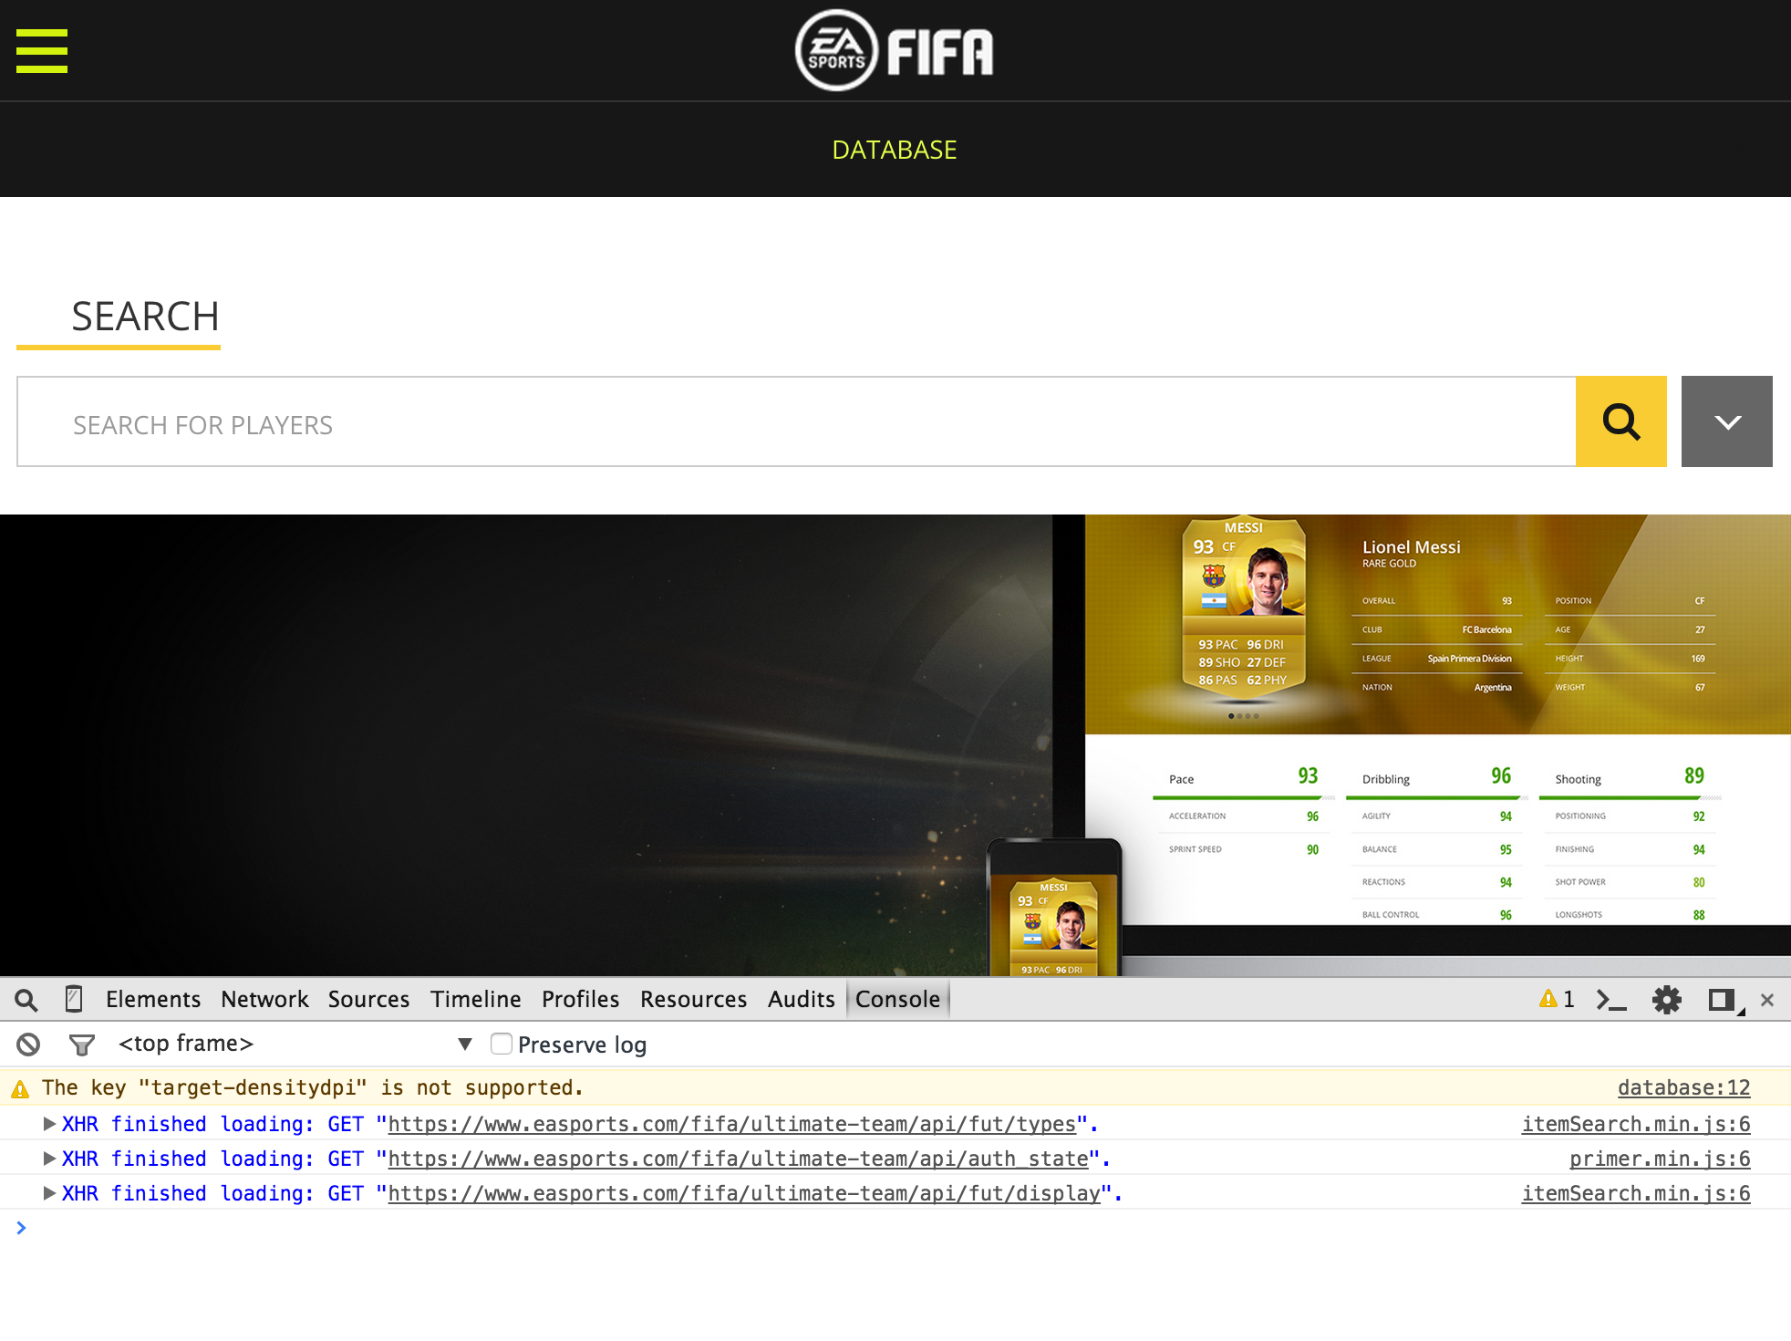Expand the fut/types XHR log entry
1791x1341 pixels.
tap(50, 1124)
